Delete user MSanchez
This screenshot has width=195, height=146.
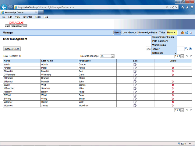point(173,89)
